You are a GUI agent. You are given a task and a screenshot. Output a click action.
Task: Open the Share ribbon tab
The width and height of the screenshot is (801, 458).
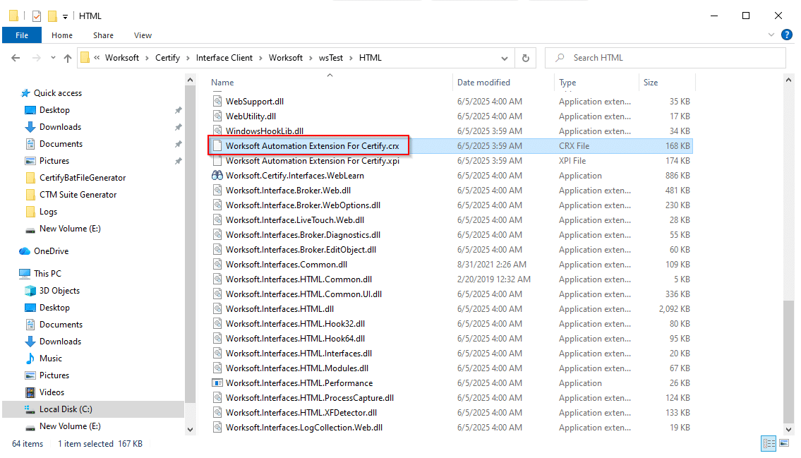pyautogui.click(x=103, y=35)
